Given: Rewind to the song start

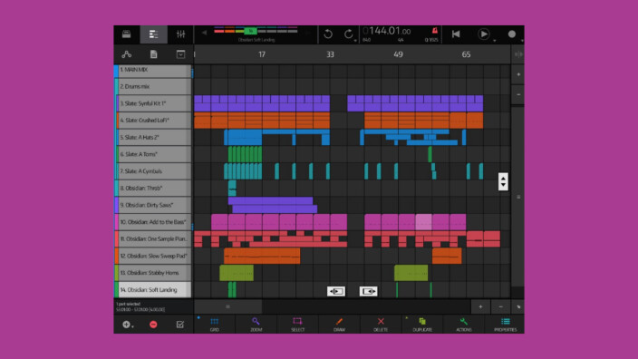Looking at the screenshot, I should point(456,34).
